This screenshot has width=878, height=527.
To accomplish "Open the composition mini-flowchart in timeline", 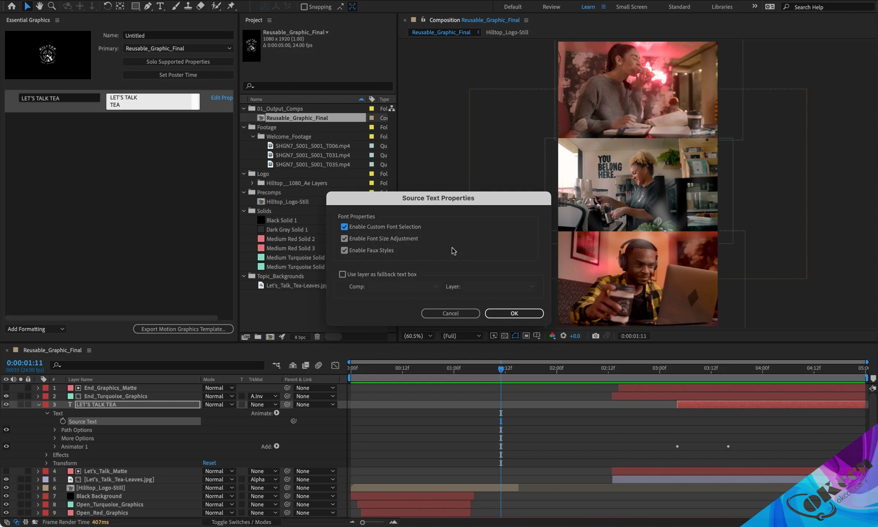I will [277, 365].
